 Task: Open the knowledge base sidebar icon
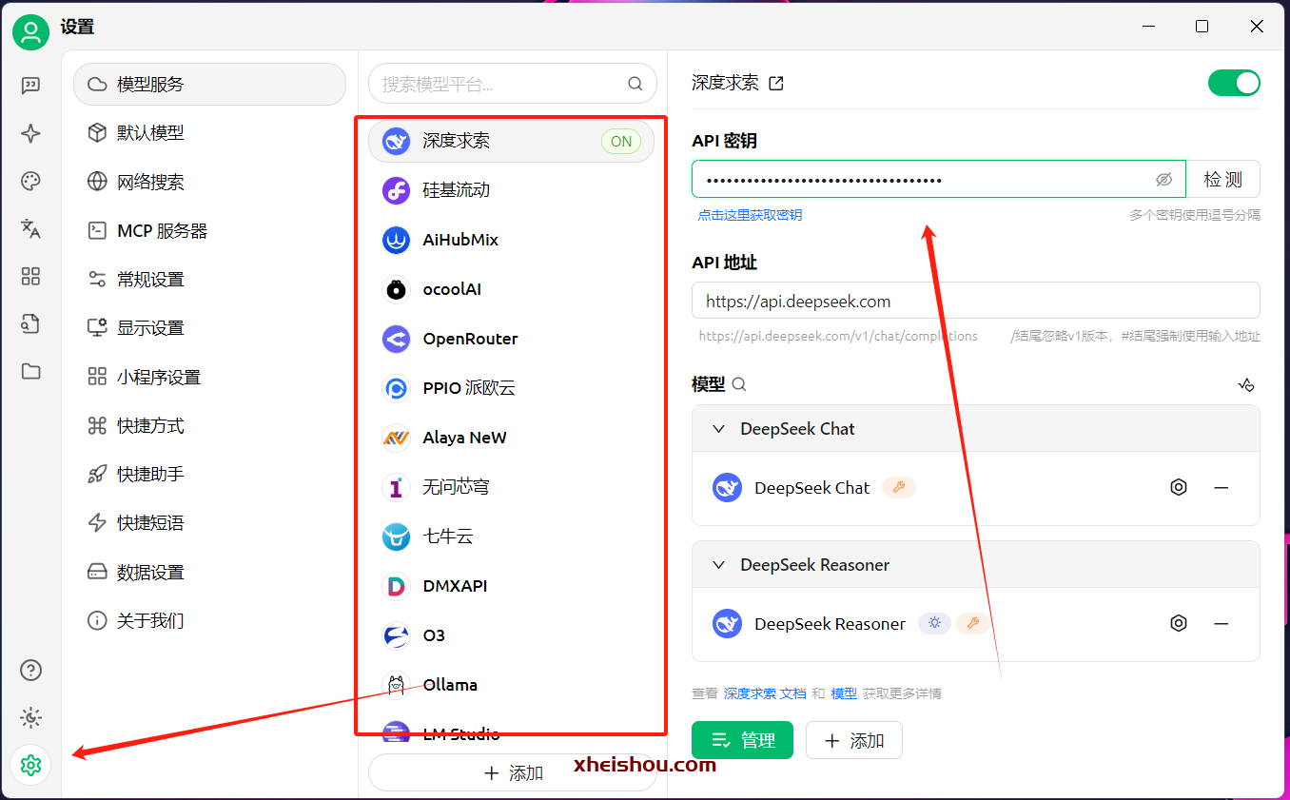point(31,323)
